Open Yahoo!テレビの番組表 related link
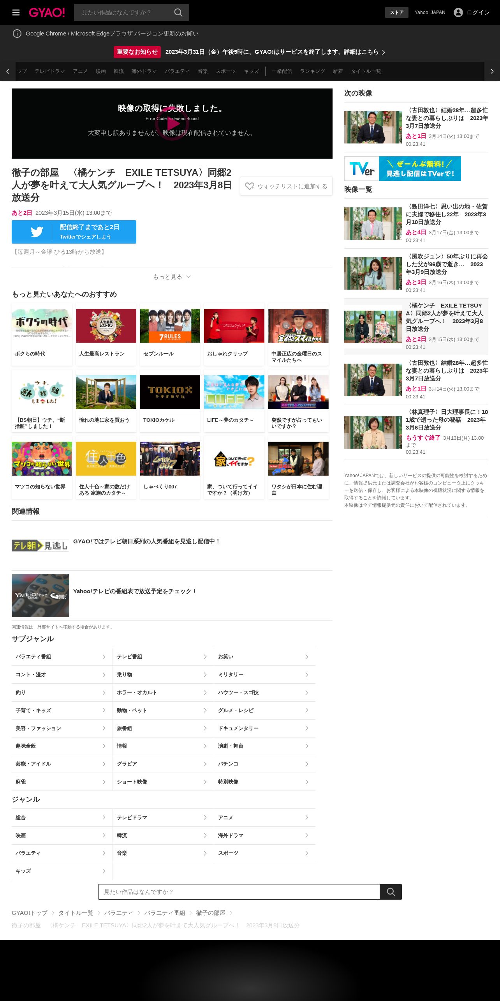The width and height of the screenshot is (500, 1001). coord(135,591)
